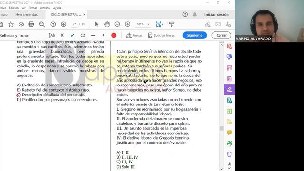Click answer "B) II, III, IV"
The image size is (304, 171).
coord(127,157)
